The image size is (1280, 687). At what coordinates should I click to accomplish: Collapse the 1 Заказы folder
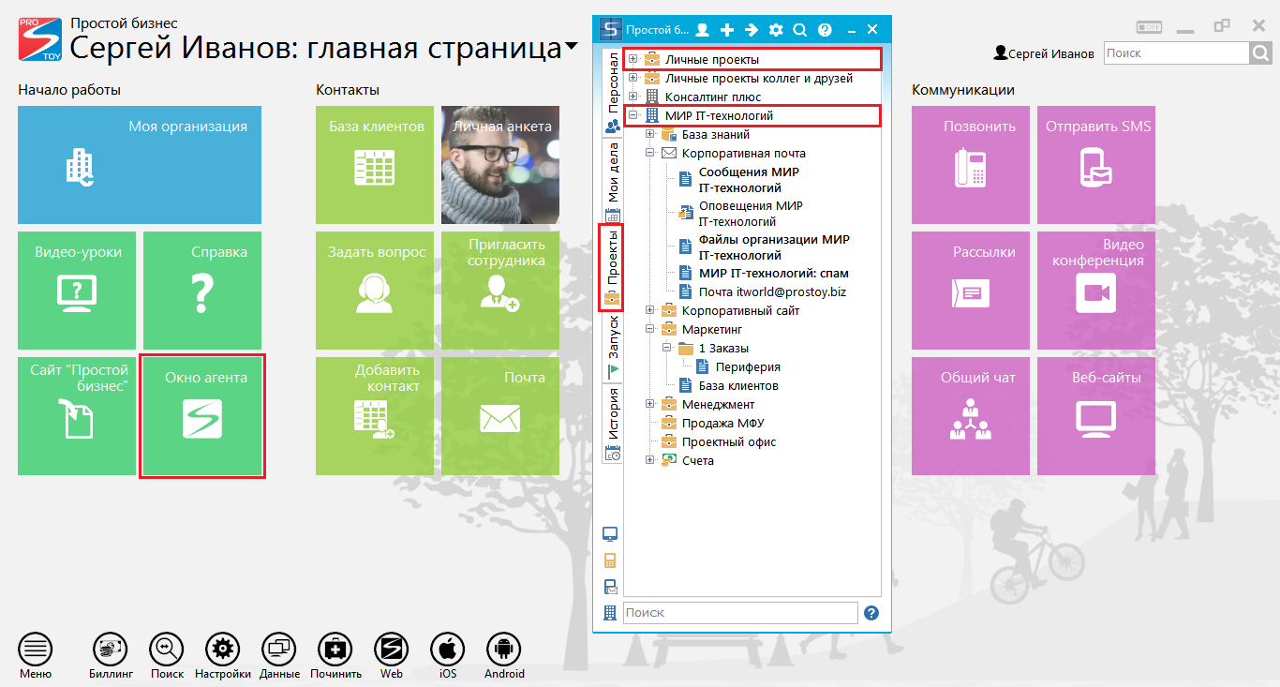(667, 348)
